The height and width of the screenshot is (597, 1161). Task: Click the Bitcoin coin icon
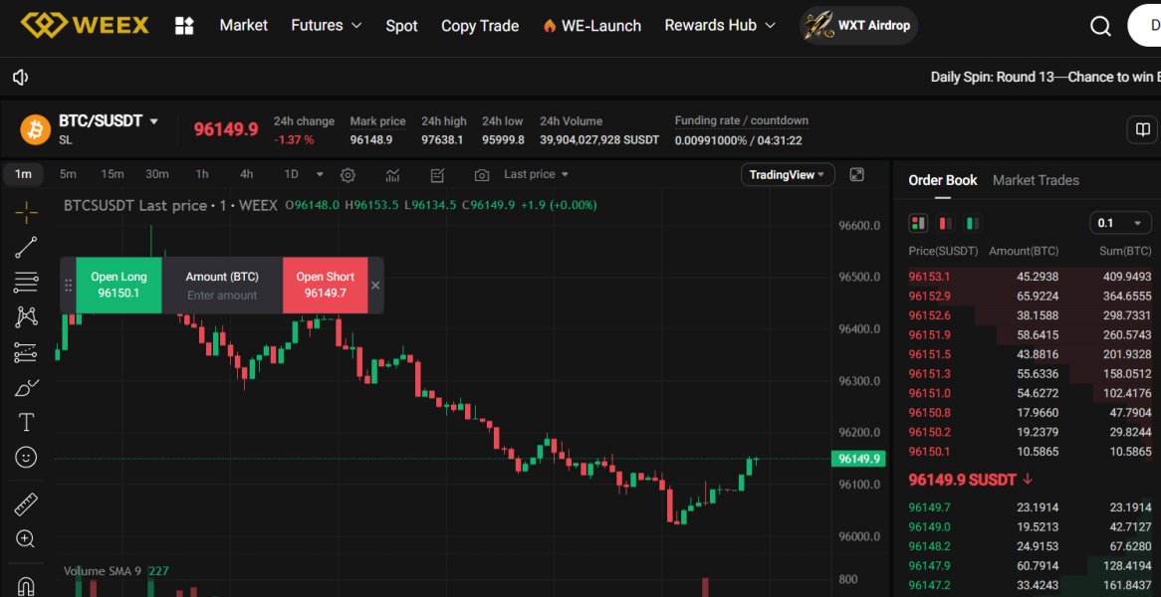35,129
